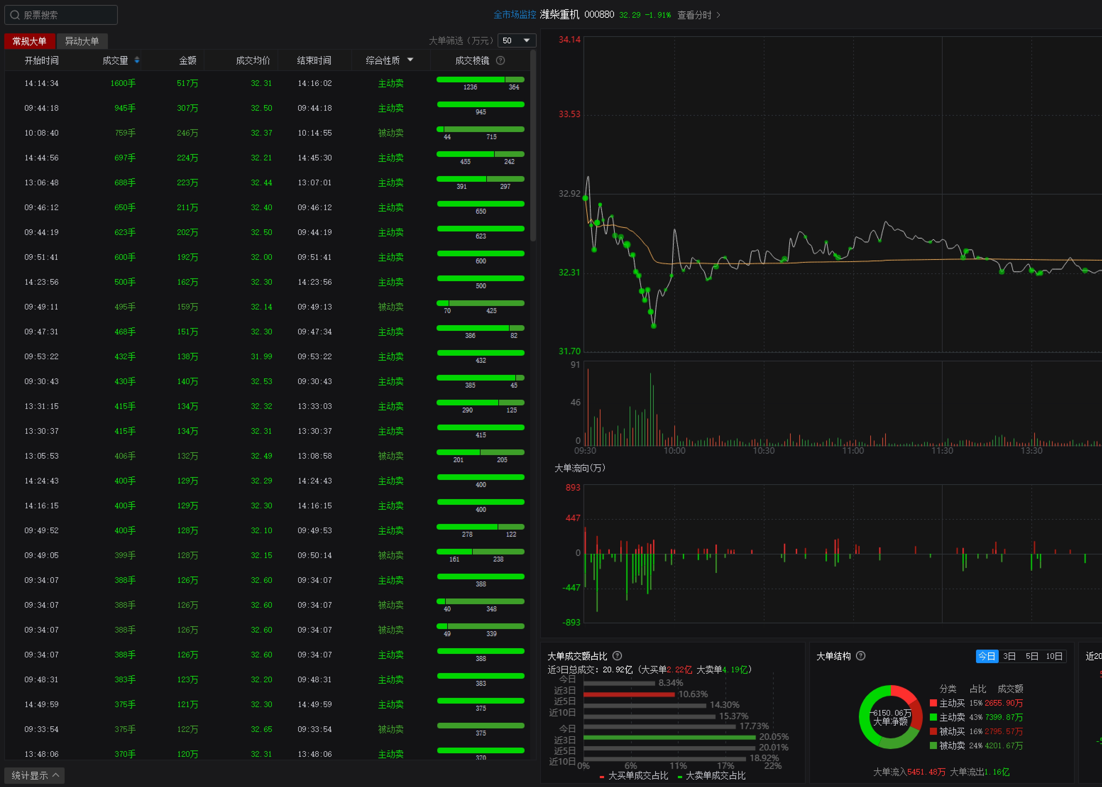Sort list using 成交量 sort arrows
1102x787 pixels.
[x=137, y=60]
